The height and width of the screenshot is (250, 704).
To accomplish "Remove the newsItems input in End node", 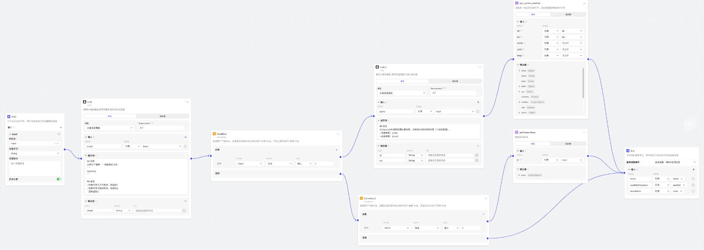I will [x=693, y=191].
